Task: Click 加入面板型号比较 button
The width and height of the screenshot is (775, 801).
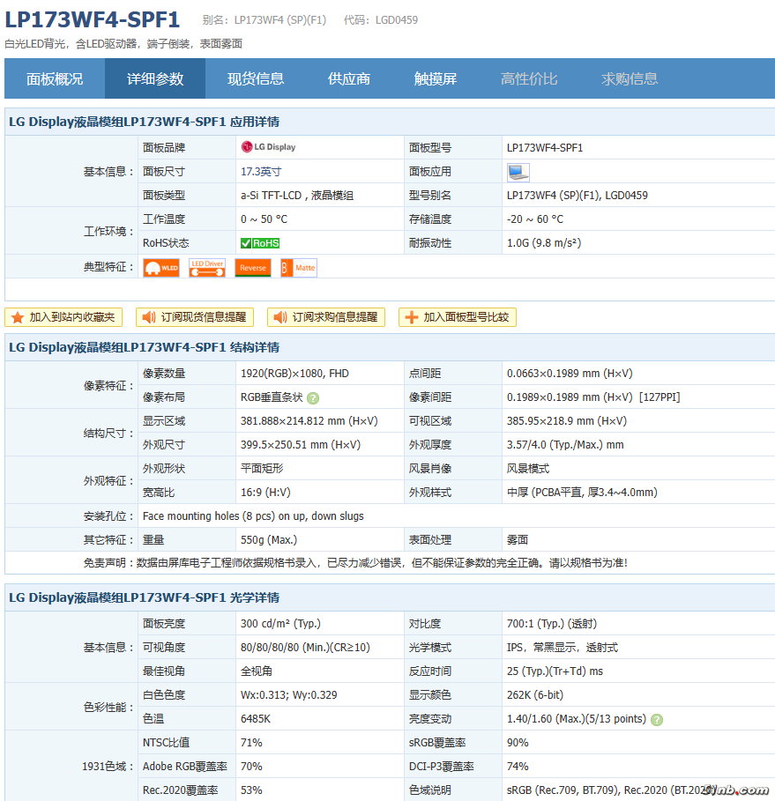Action: [x=458, y=317]
